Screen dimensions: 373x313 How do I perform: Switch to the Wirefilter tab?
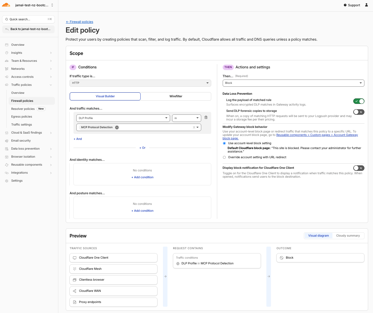tap(176, 96)
